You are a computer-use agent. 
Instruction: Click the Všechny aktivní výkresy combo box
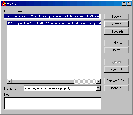coord(62,88)
